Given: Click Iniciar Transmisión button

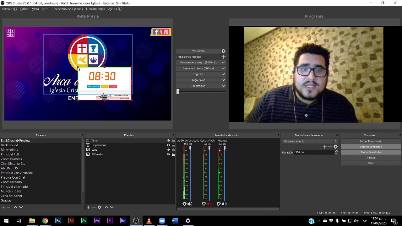Looking at the screenshot, I should [371, 142].
